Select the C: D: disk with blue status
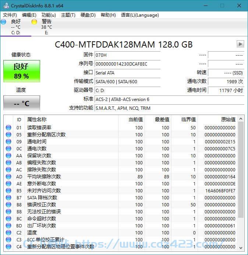The image size is (248, 255). tap(16, 27)
